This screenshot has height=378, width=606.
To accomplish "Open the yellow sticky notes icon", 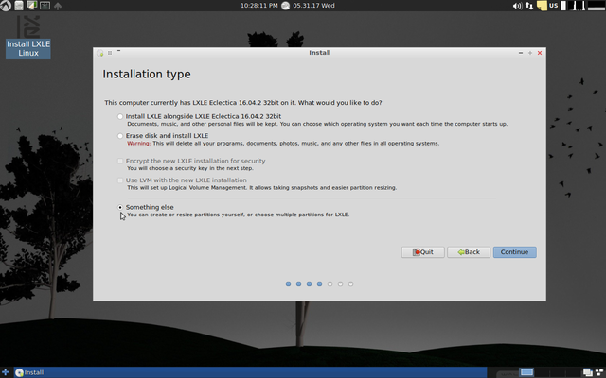I will [542, 6].
